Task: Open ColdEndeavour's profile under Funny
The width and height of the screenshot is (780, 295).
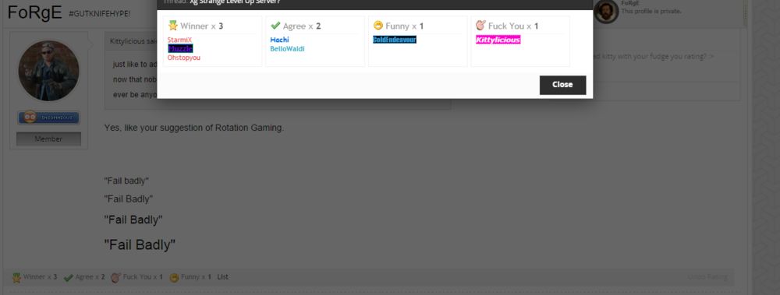Action: coord(395,40)
